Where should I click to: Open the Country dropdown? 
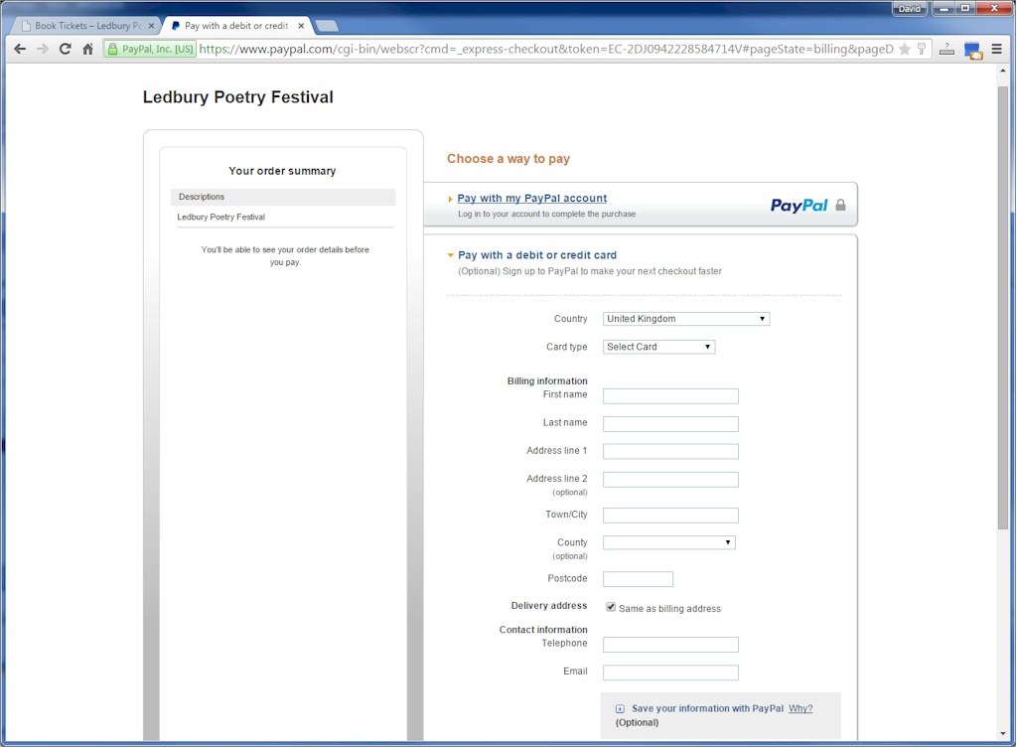(685, 319)
